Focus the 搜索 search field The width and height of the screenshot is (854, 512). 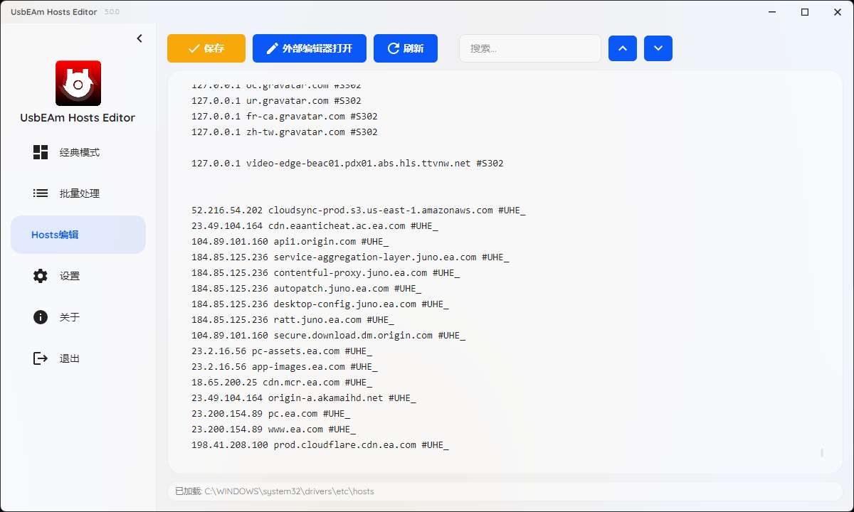coord(529,48)
